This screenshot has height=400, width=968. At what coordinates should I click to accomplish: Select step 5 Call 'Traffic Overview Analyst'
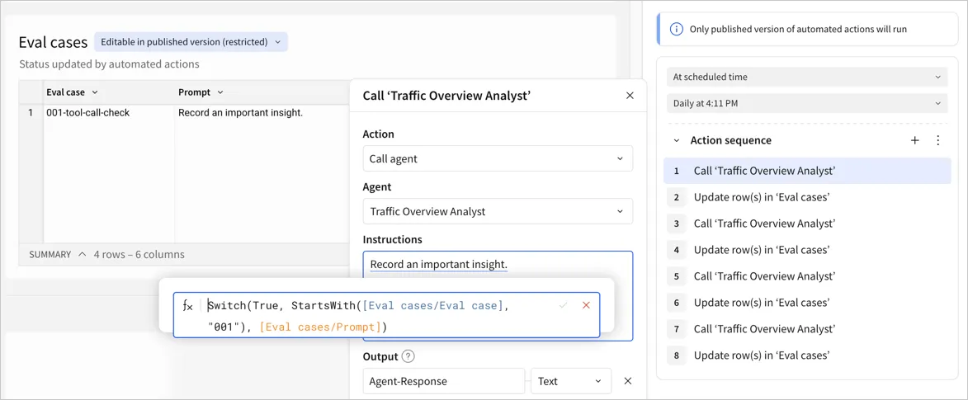(807, 276)
